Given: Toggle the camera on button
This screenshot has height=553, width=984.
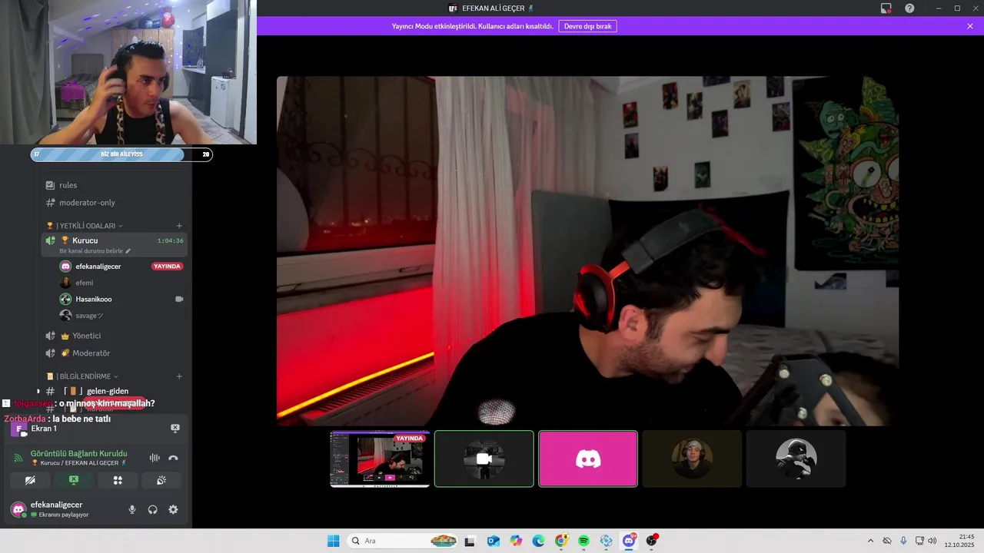Looking at the screenshot, I should pos(30,480).
